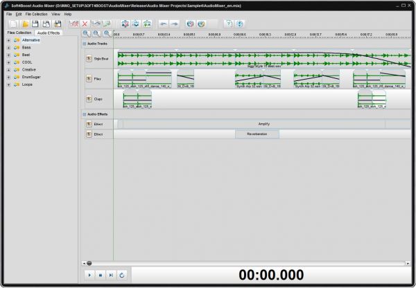The image size is (416, 288).
Task: Open help with the question mark page icon
Action: tap(229, 24)
